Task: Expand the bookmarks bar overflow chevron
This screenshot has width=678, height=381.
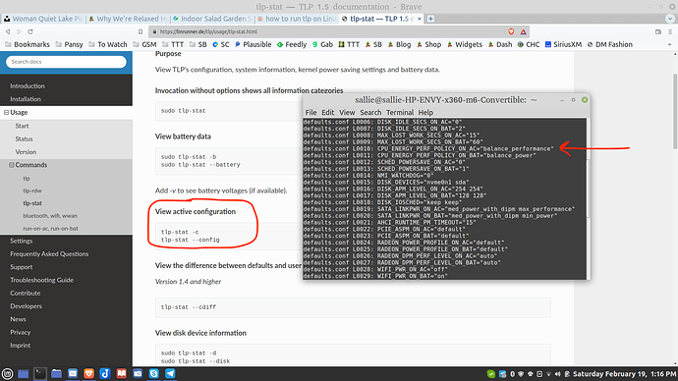Action: [x=670, y=44]
